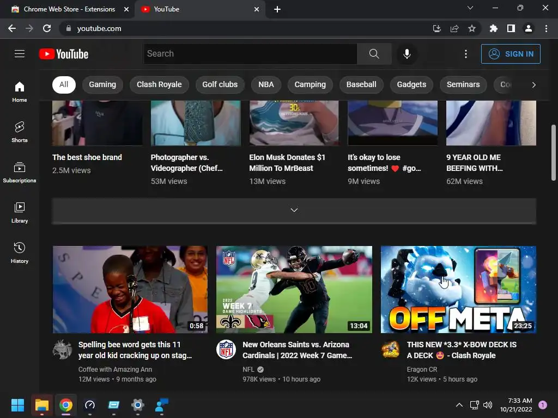Screen dimensions: 558x418
Task: Open File Explorer from taskbar
Action: [41, 405]
